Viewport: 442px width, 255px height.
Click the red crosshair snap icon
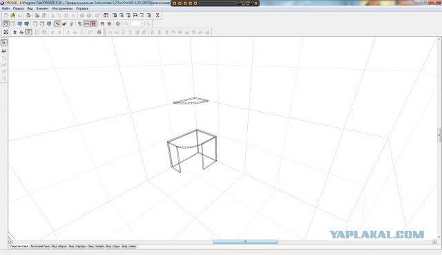(x=109, y=23)
